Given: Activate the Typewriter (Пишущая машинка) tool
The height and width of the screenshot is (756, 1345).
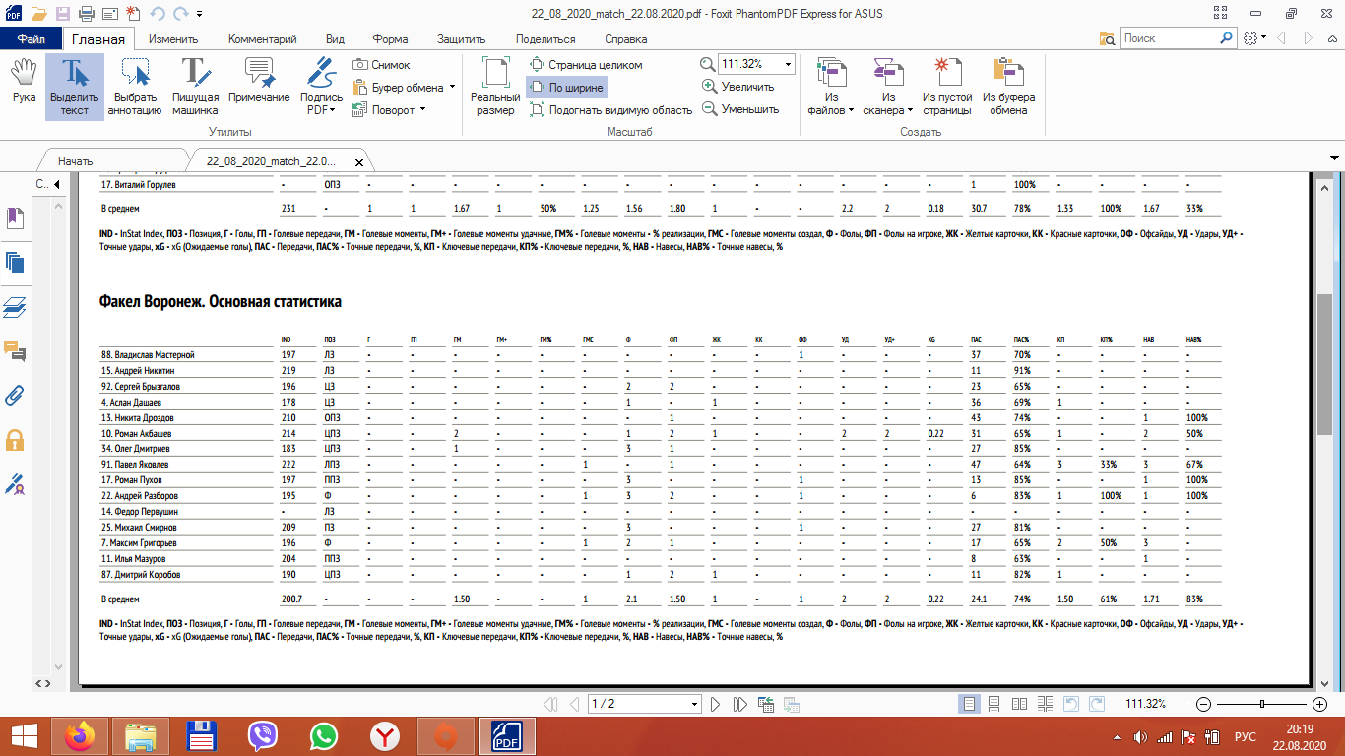Looking at the screenshot, I should pyautogui.click(x=195, y=86).
